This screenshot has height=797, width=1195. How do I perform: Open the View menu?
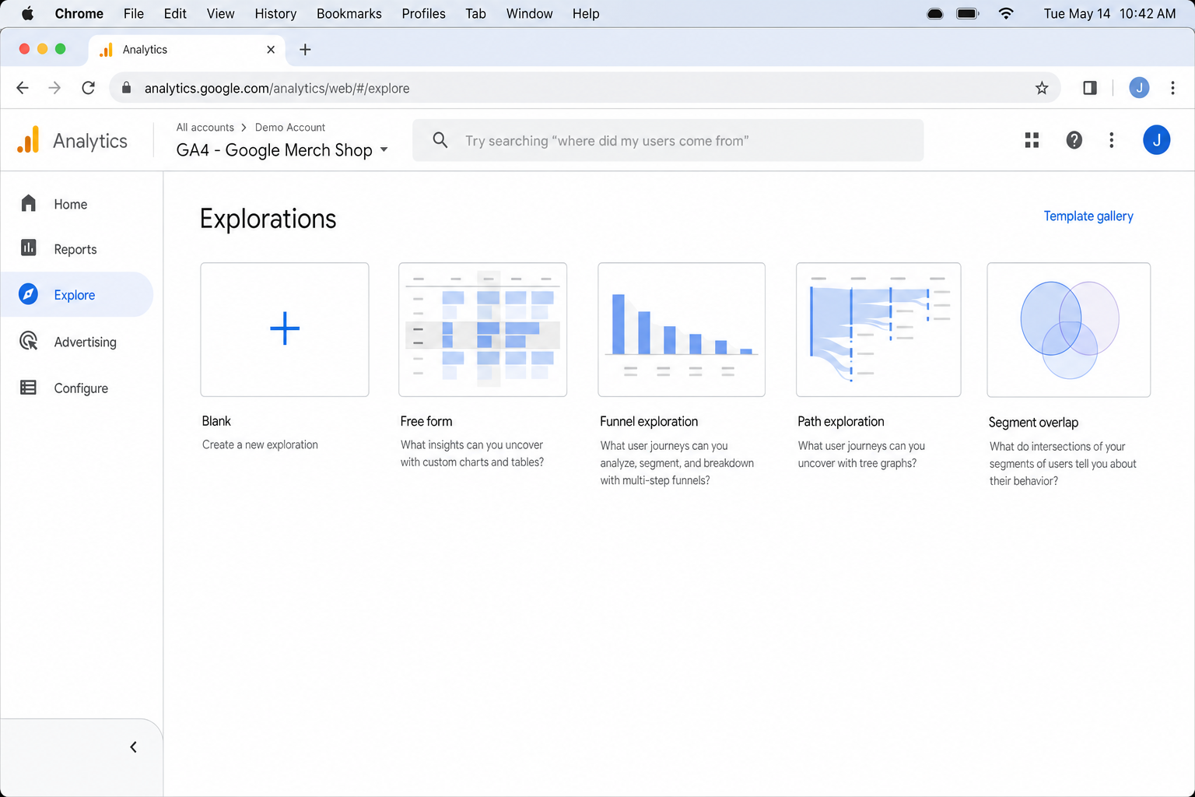coord(220,13)
